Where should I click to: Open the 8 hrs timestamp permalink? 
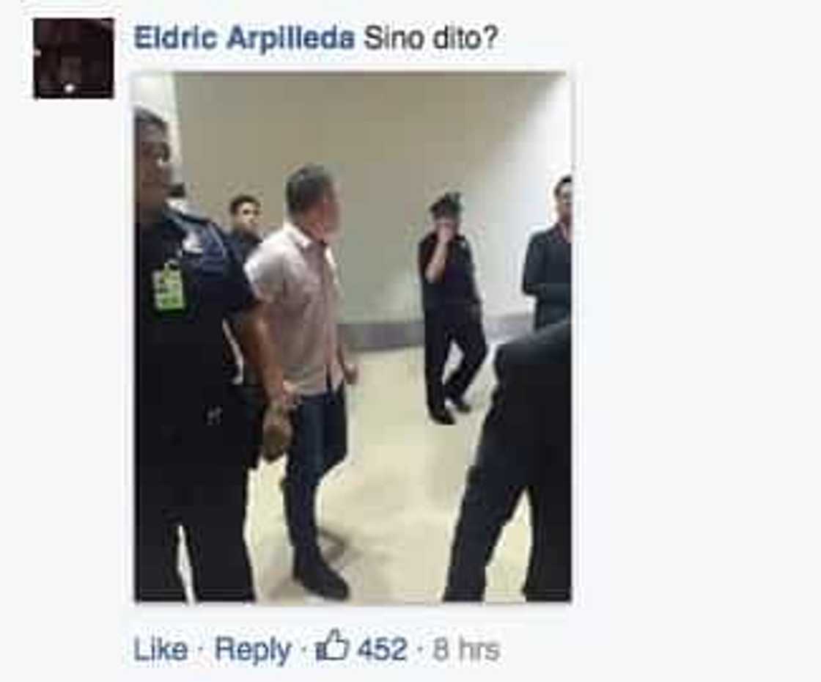click(x=465, y=650)
